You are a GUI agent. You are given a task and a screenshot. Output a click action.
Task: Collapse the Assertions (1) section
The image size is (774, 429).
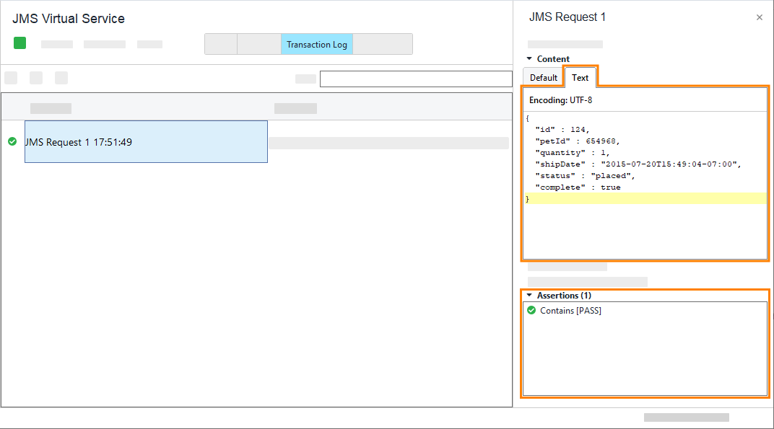coord(529,295)
